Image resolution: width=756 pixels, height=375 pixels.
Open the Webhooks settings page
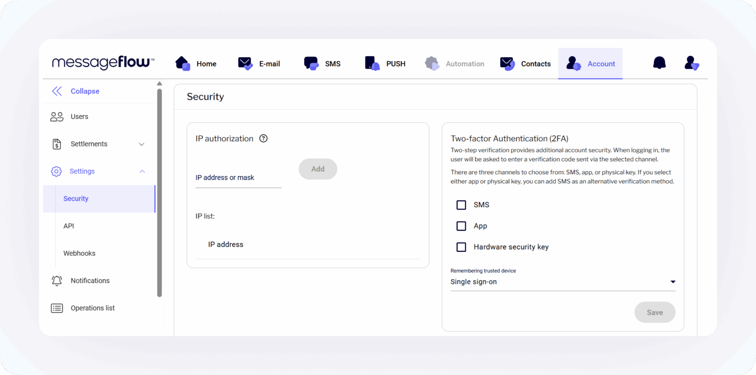tap(79, 253)
